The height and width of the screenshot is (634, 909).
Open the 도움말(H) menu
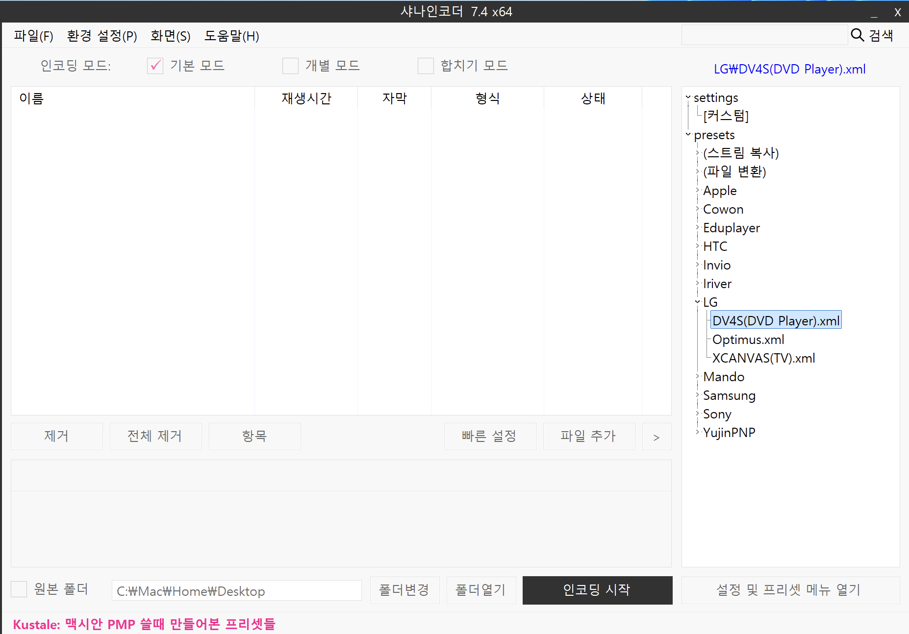pyautogui.click(x=231, y=36)
